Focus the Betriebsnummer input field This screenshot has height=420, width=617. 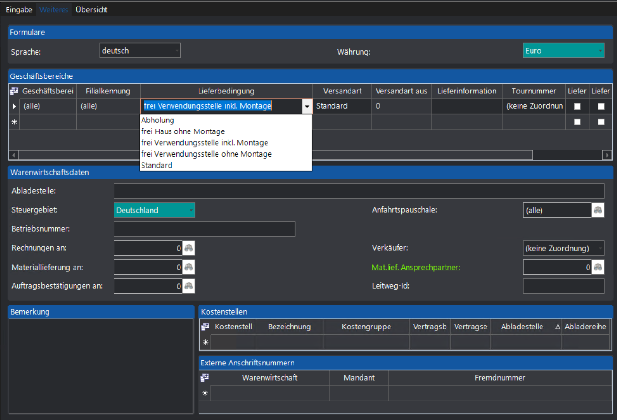coord(205,229)
